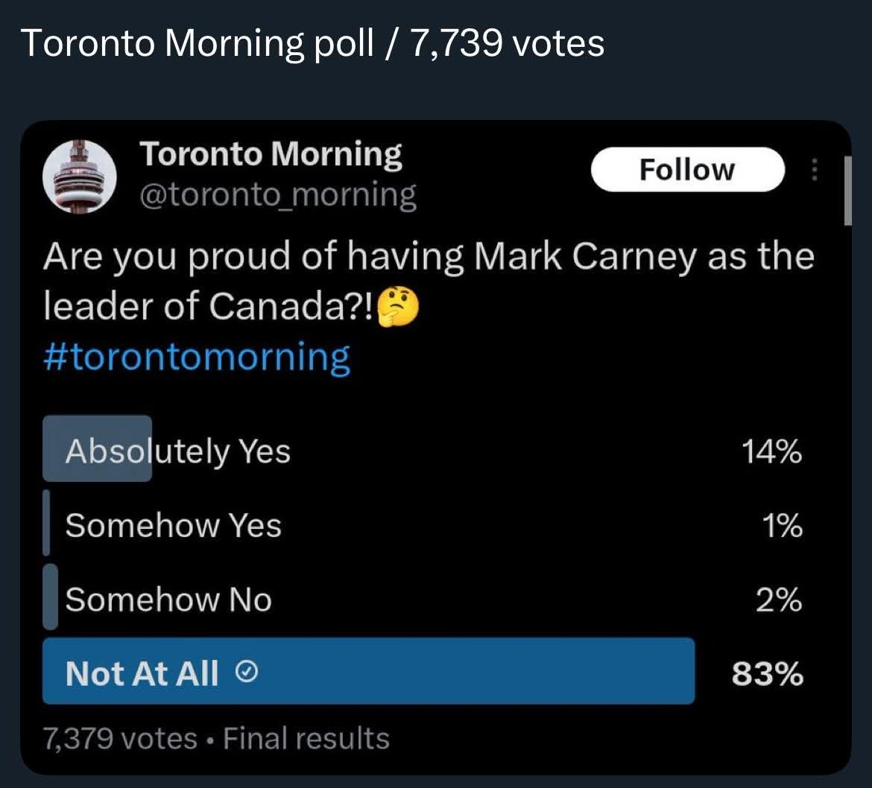Click the Final results label
The image size is (872, 788).
(306, 739)
